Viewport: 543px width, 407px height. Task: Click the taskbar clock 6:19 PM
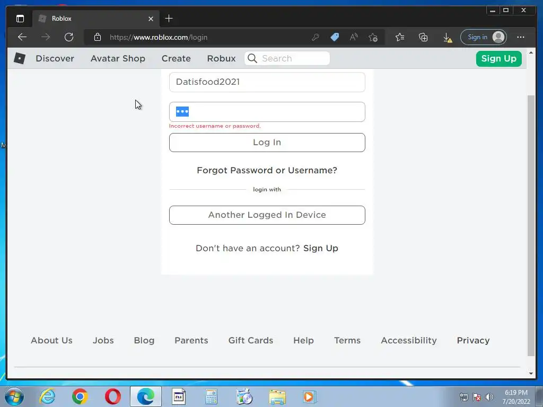coord(516,393)
